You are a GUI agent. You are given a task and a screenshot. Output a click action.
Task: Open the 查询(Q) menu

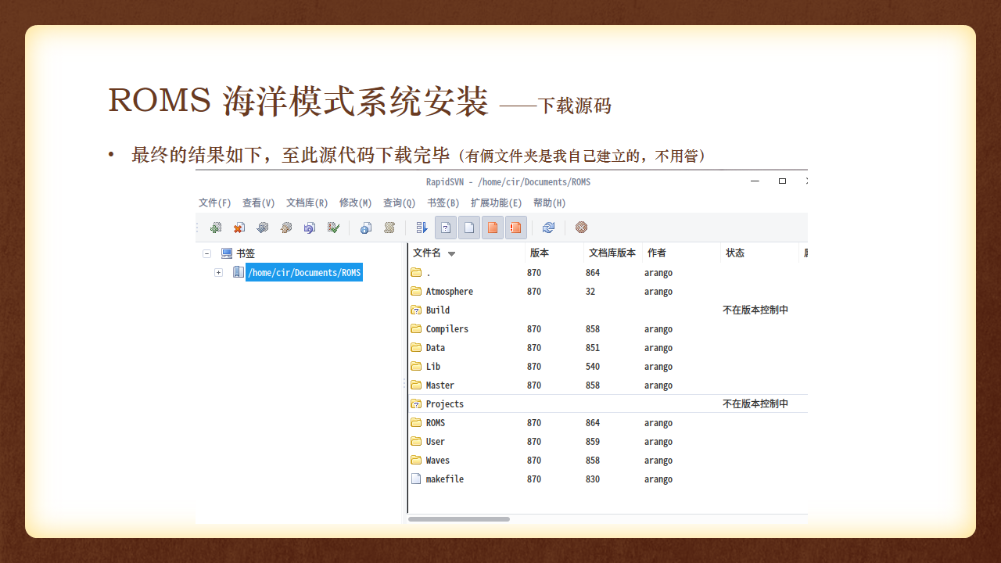coord(399,203)
